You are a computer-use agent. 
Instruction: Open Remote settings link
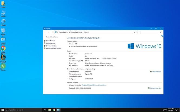coord(51,43)
